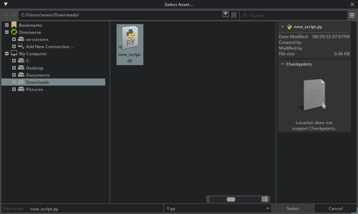Click the forward navigation arrow
The image size is (358, 214).
coord(13,15)
